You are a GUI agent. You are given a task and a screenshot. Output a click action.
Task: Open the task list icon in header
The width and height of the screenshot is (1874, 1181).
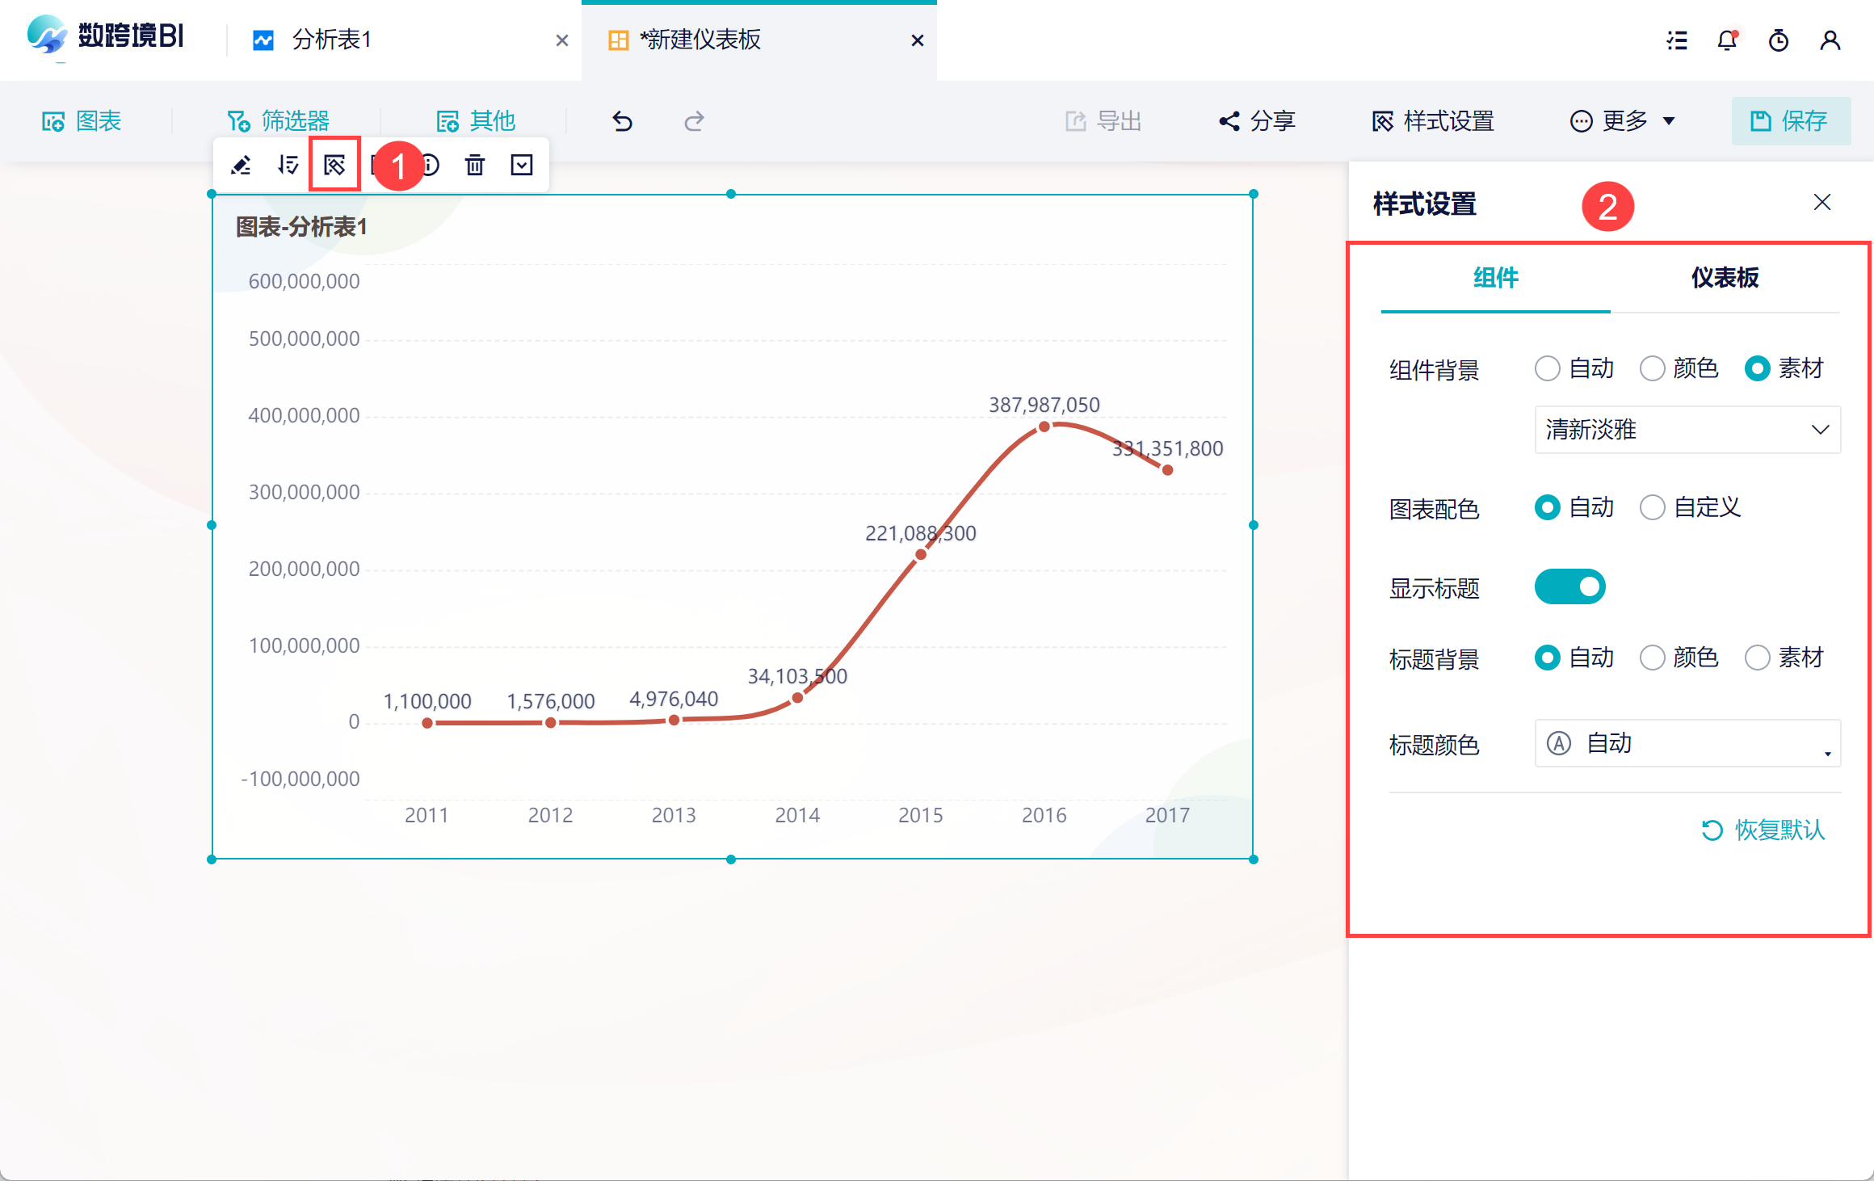(1677, 40)
